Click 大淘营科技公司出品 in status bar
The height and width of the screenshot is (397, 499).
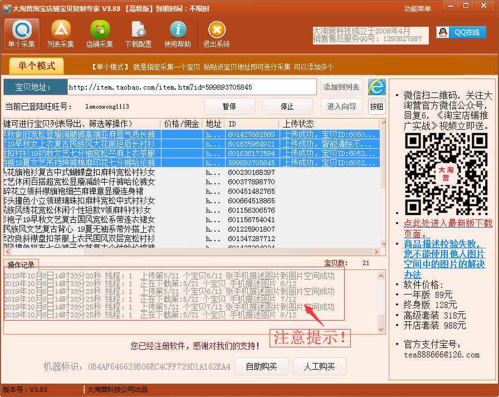click(x=118, y=390)
